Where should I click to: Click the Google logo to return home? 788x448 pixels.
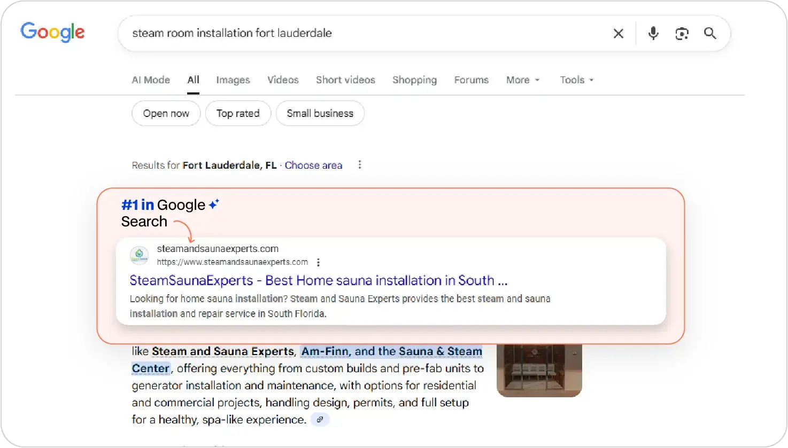point(52,32)
